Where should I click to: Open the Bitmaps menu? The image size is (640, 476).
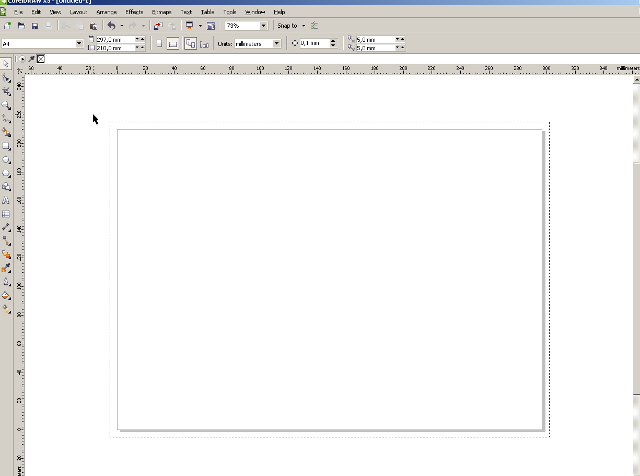[162, 12]
